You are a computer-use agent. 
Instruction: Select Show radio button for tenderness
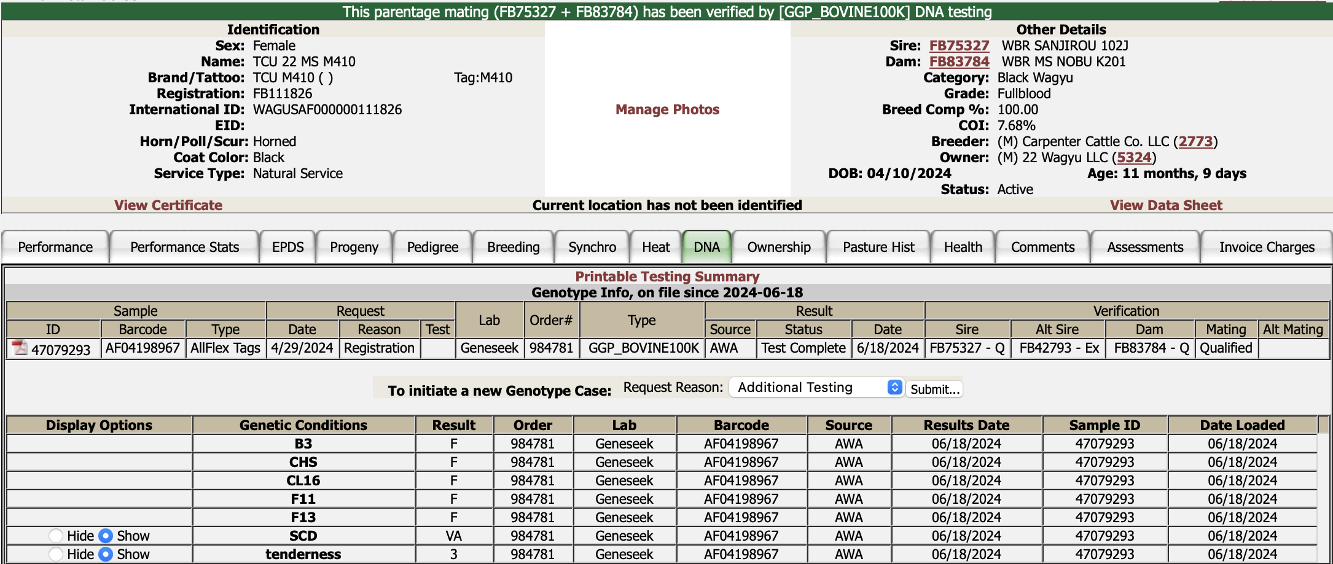tap(106, 554)
